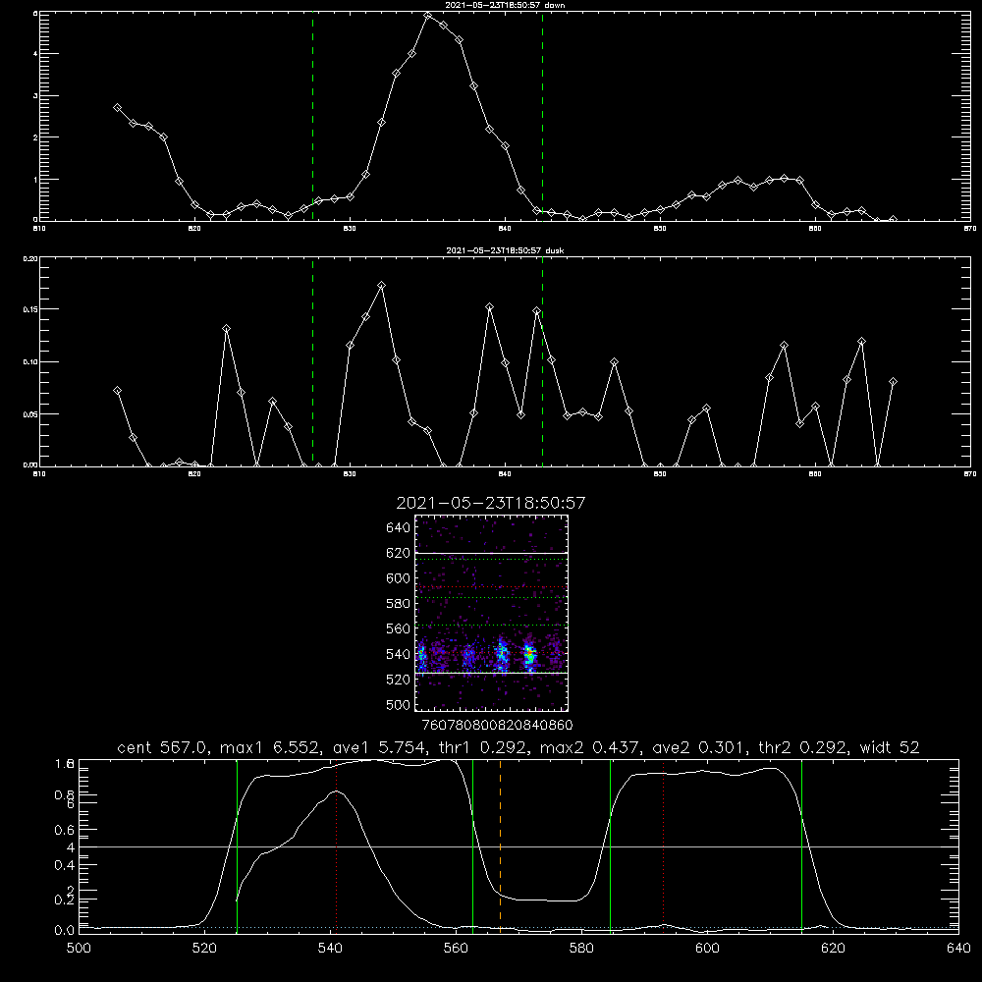
Task: Click the x-axis label 620 of bottom plot
Action: [833, 949]
